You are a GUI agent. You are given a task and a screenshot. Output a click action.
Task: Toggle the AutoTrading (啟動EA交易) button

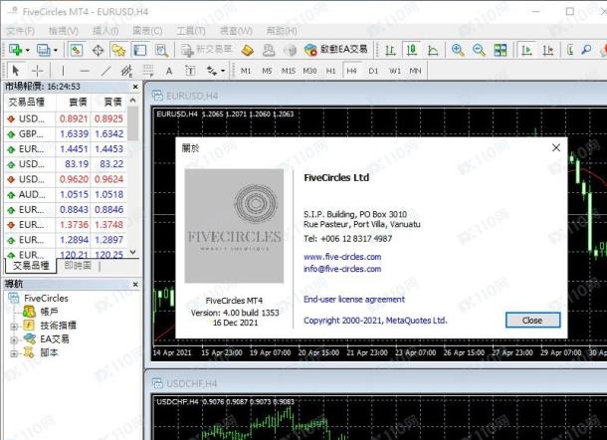click(335, 49)
